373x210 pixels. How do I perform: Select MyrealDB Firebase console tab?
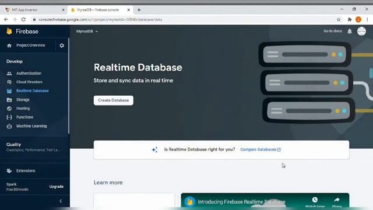click(x=100, y=10)
